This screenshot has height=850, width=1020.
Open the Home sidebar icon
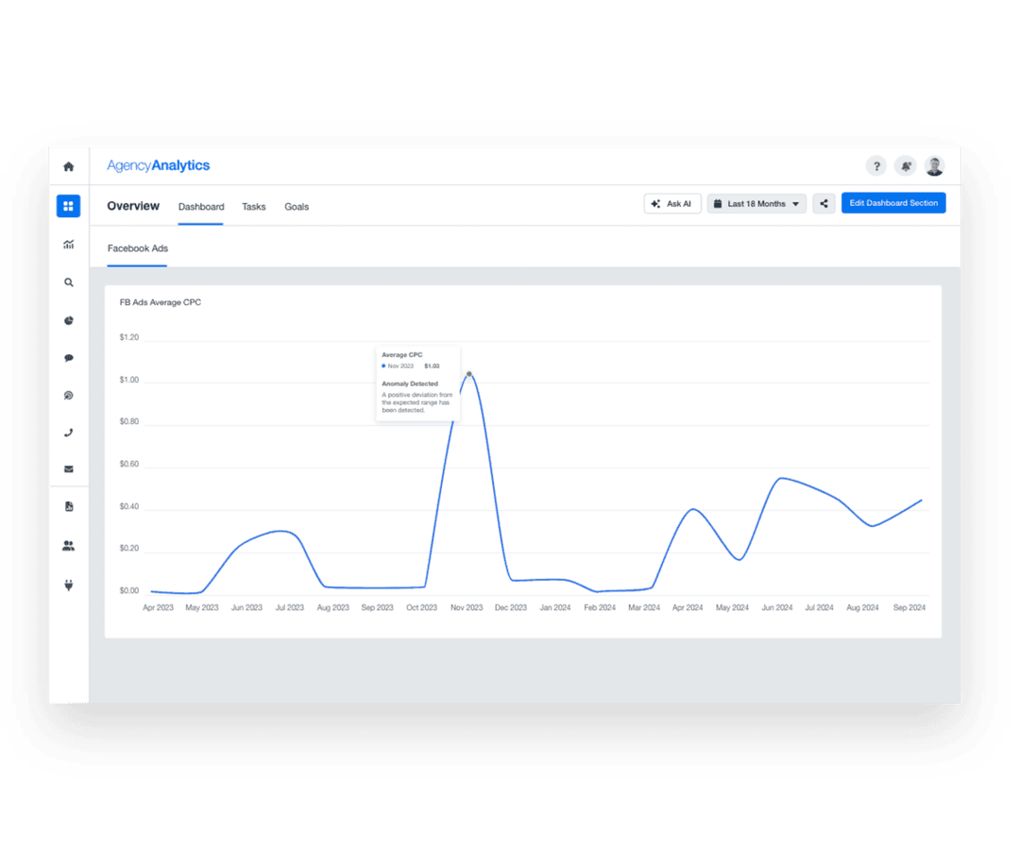coord(68,165)
